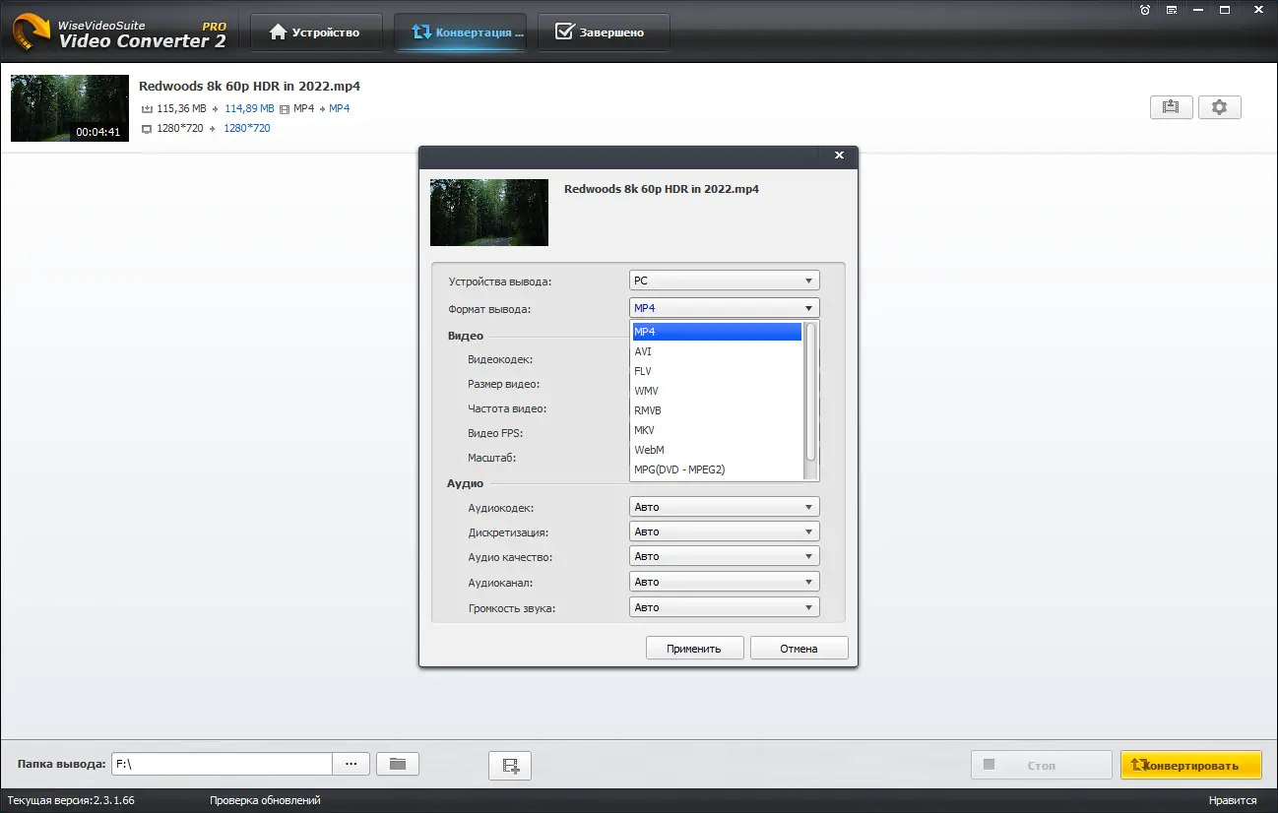Open gear settings for Redwoods video

click(1219, 107)
